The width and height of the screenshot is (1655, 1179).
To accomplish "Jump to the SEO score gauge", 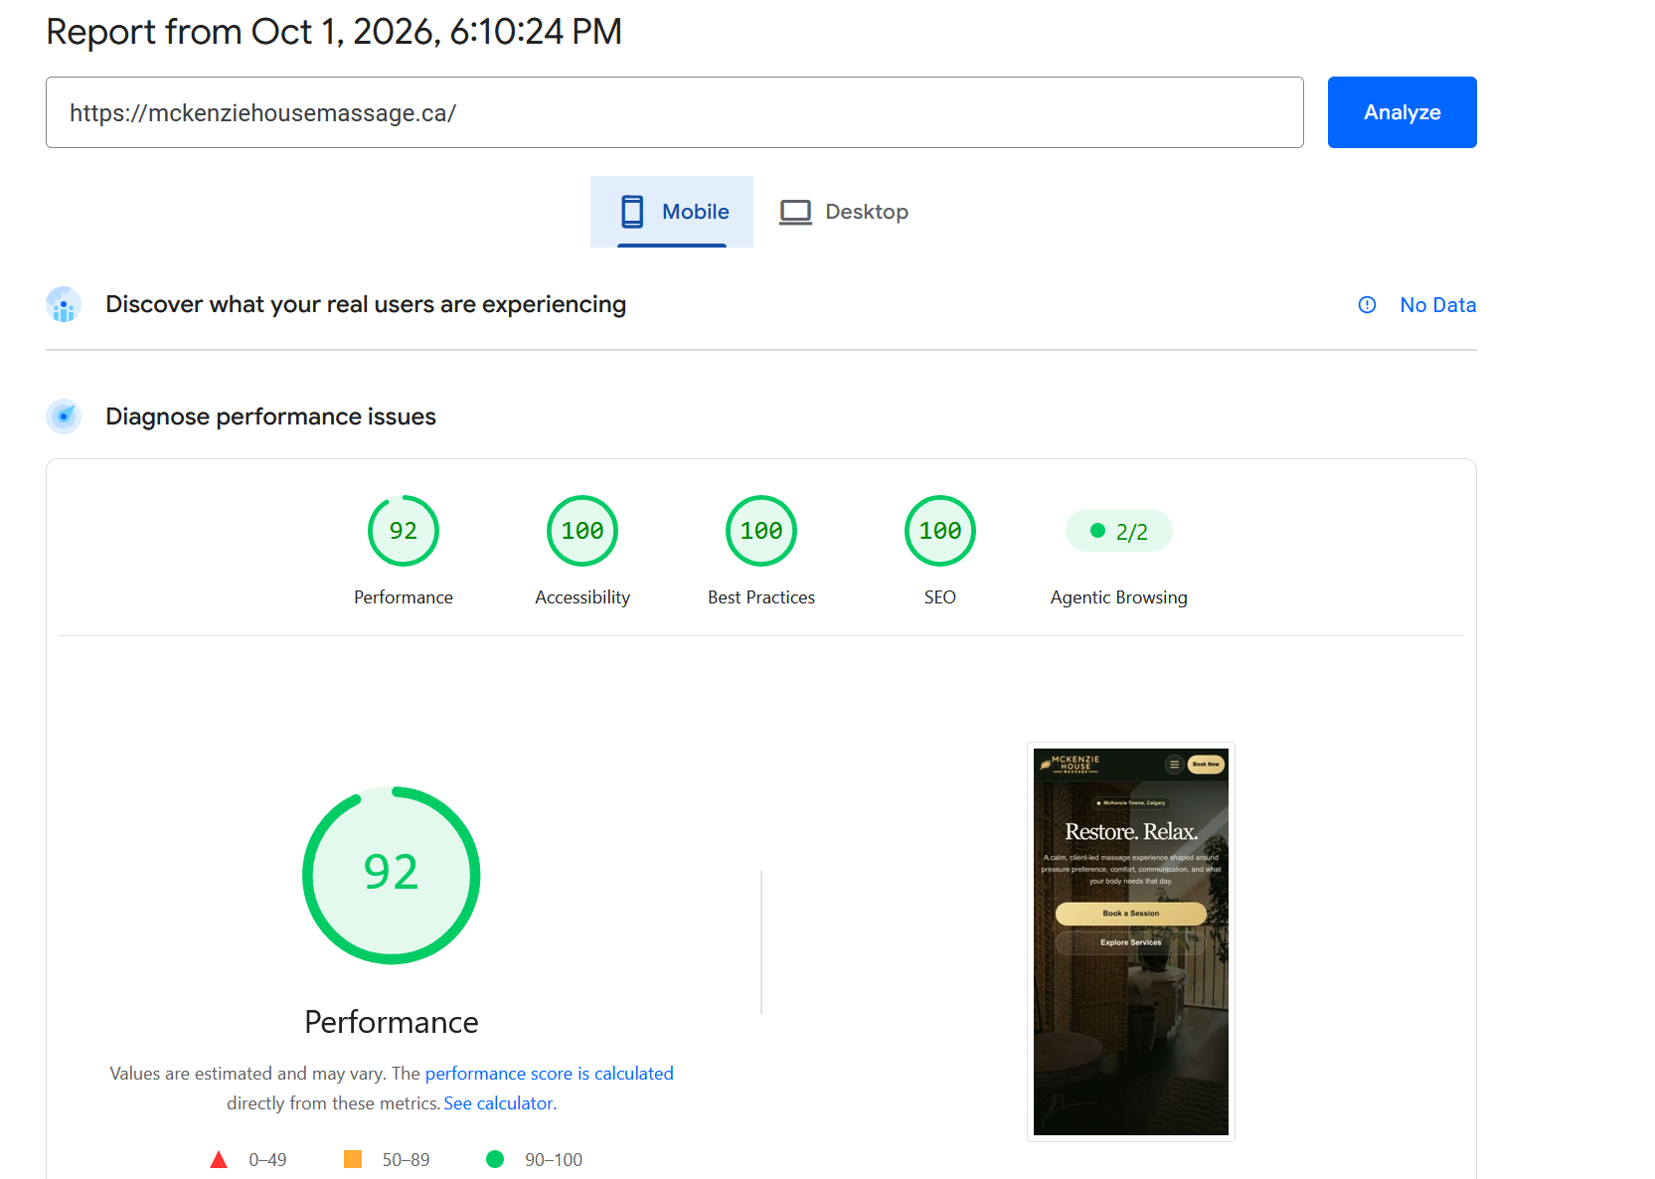I will coord(940,531).
